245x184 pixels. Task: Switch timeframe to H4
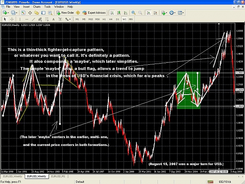point(111,19)
